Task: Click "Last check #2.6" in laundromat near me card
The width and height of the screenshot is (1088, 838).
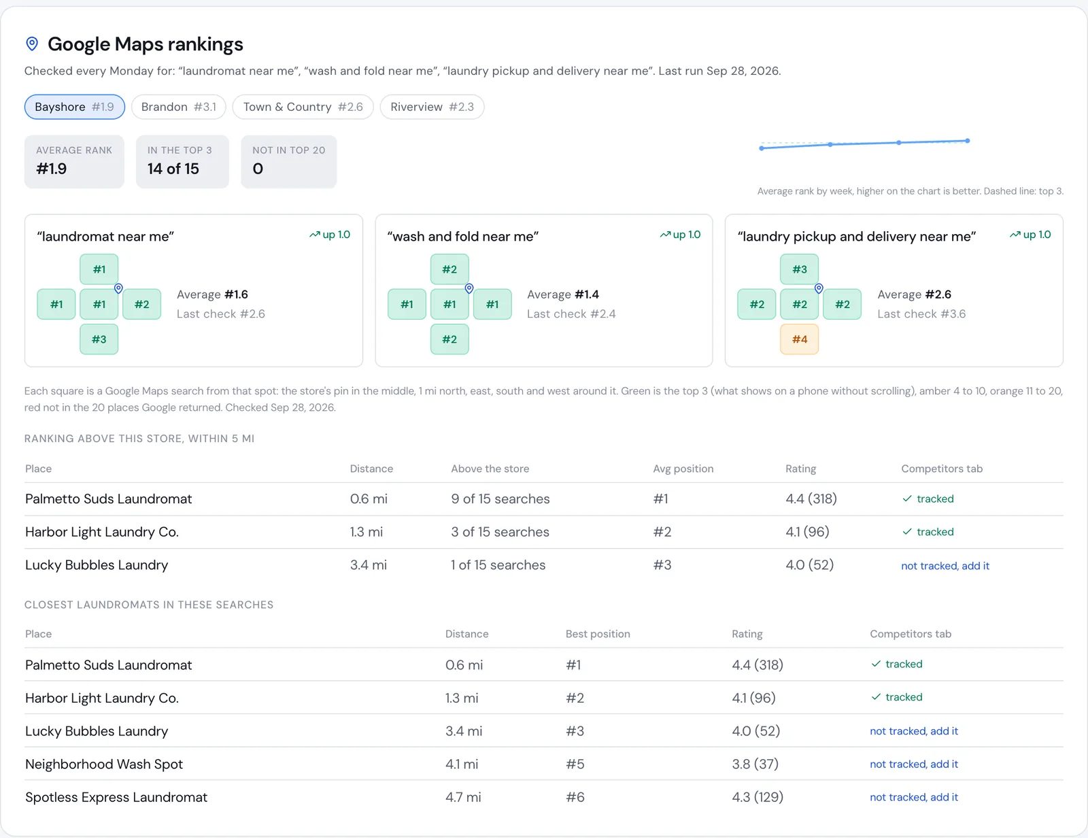Action: tap(221, 314)
